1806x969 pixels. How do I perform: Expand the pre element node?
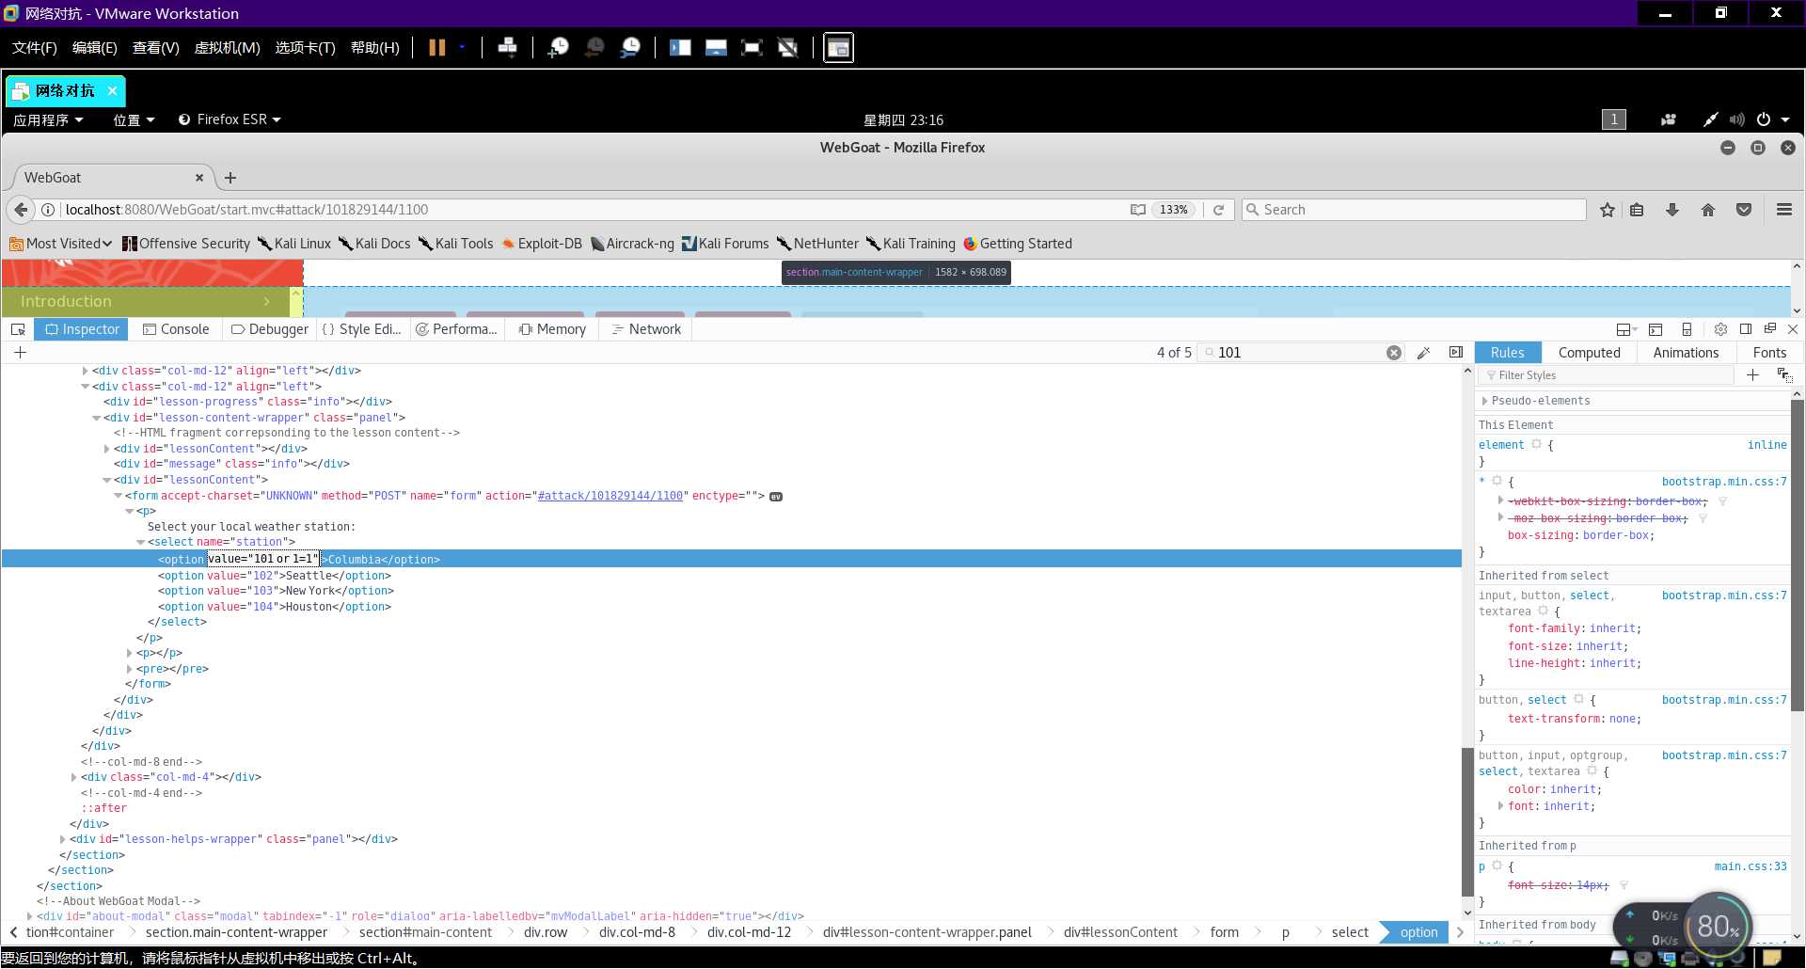pyautogui.click(x=129, y=669)
